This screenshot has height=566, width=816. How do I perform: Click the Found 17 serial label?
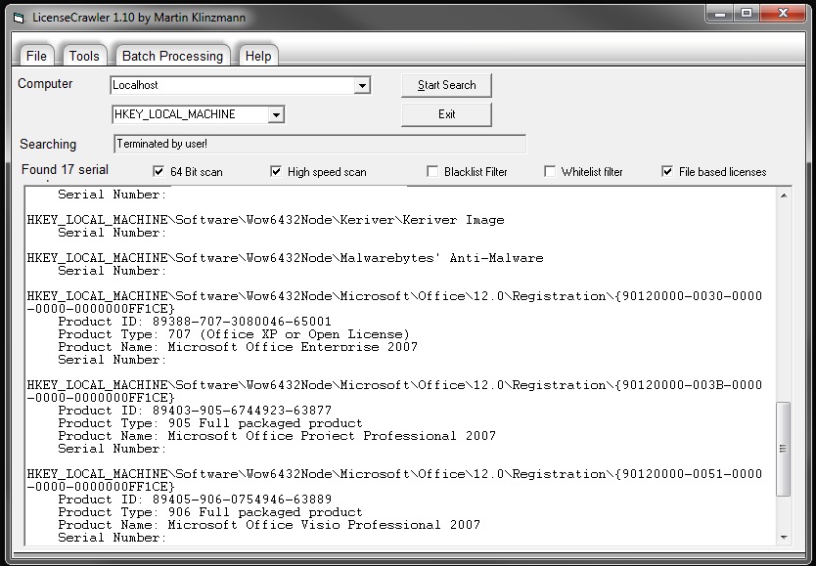pos(65,169)
